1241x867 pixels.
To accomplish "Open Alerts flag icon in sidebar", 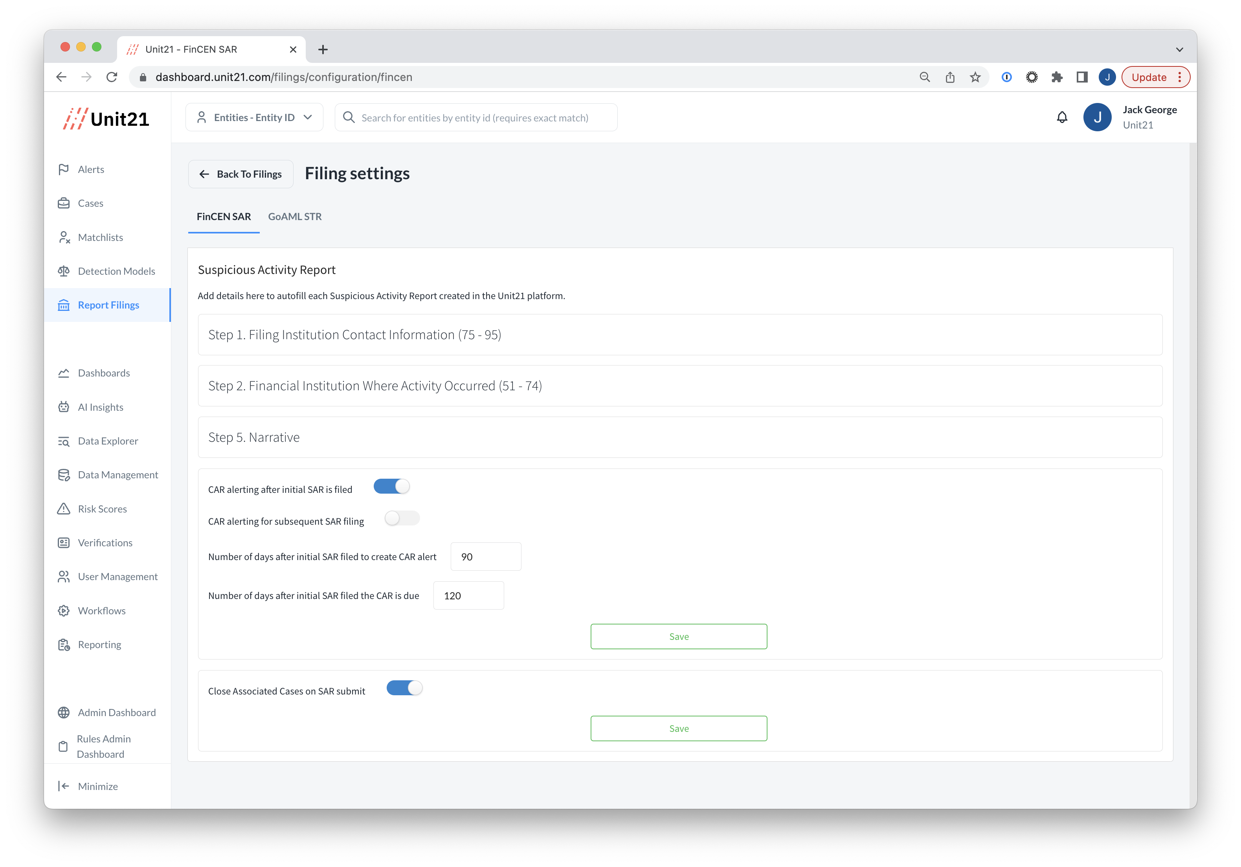I will point(63,169).
